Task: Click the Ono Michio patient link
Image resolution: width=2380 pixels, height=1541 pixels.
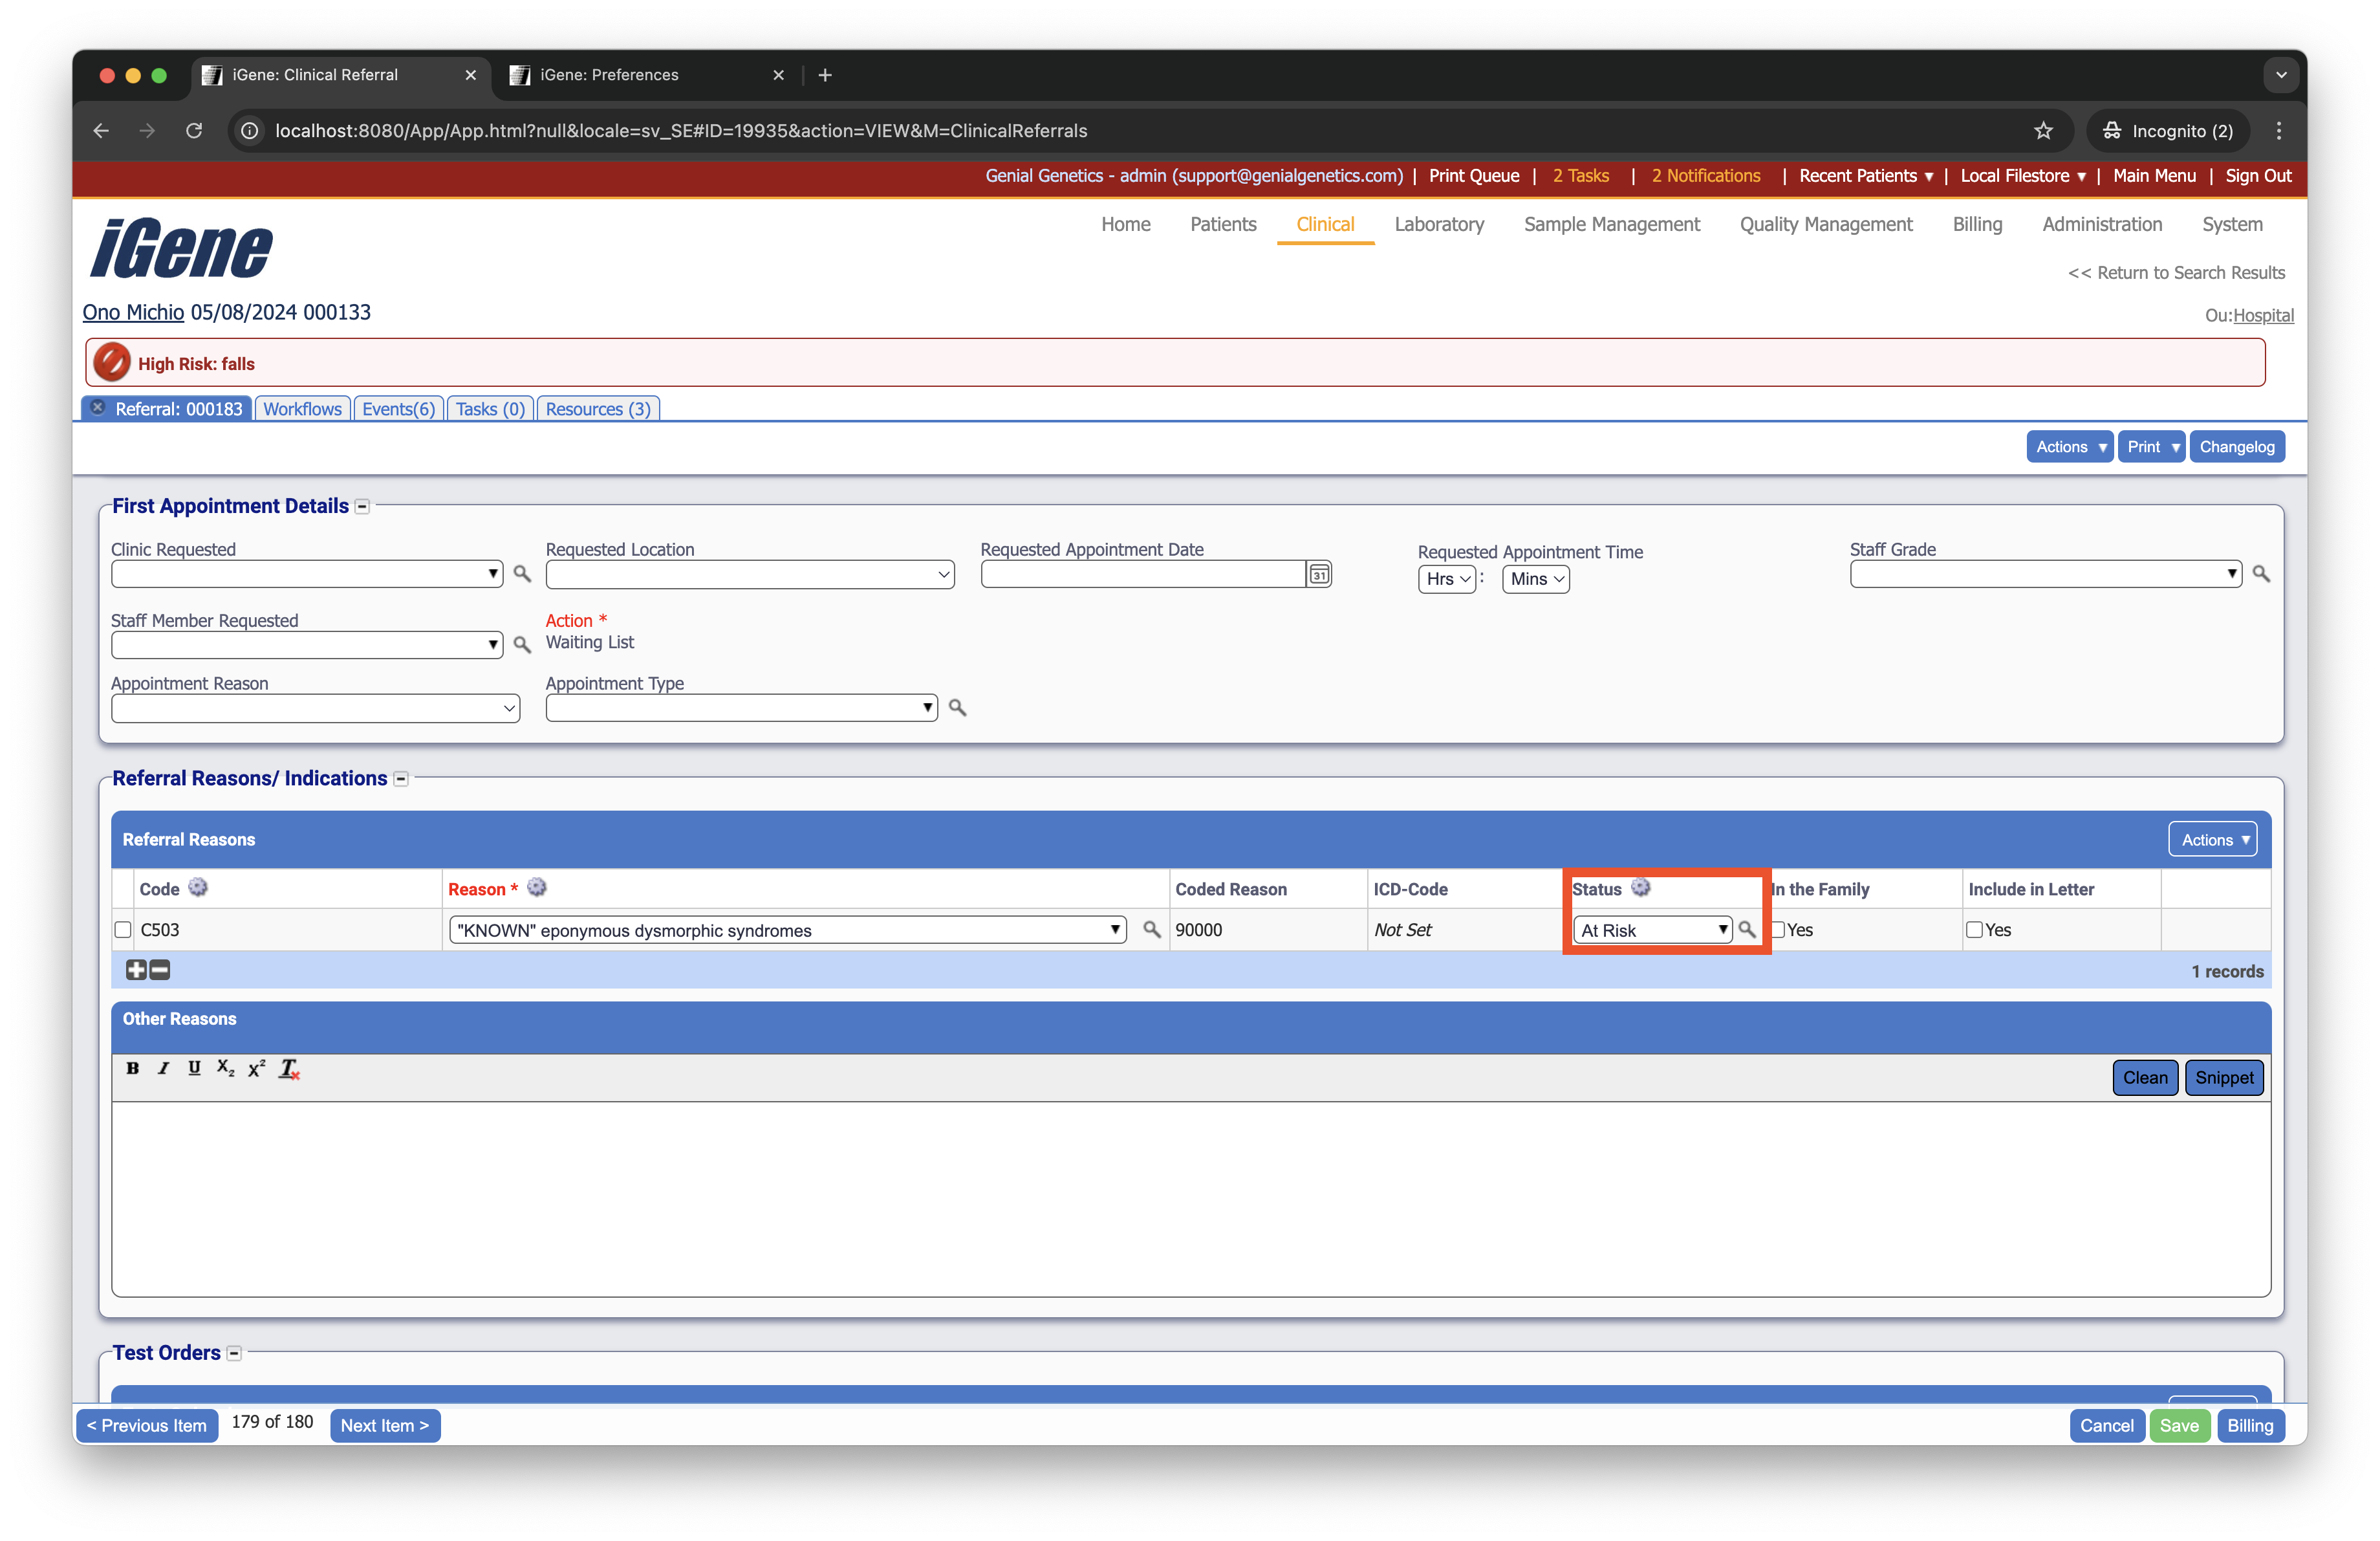Action: 133,312
